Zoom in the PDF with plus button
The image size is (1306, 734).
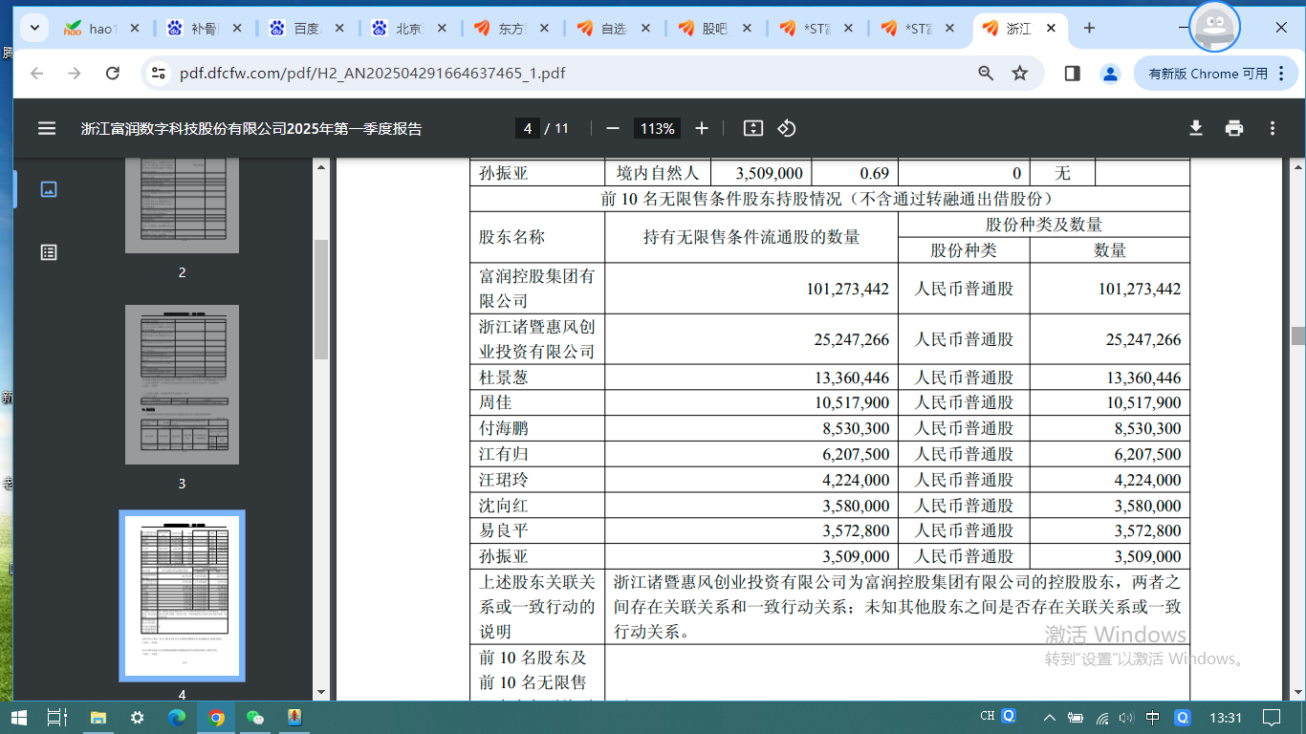[702, 128]
